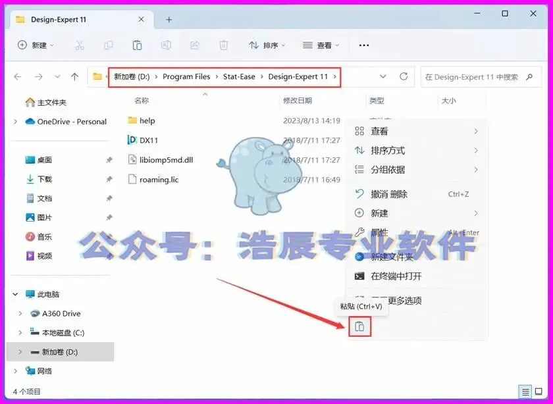Open 主文件夹 in navigation pane
Screen dimensions: 553x404
point(46,102)
